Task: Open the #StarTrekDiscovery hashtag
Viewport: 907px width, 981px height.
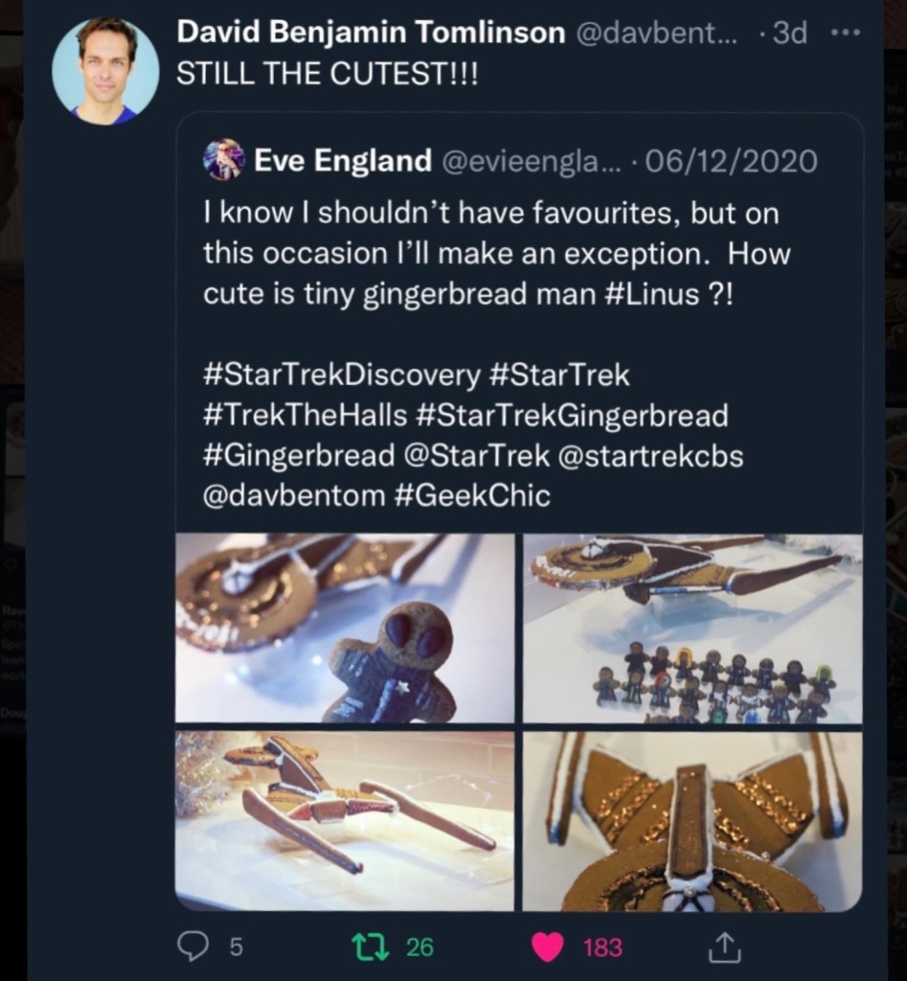Action: click(x=341, y=375)
